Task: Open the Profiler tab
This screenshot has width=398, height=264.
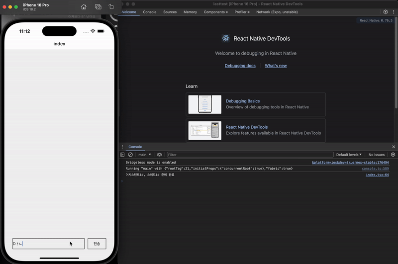Action: pyautogui.click(x=242, y=12)
